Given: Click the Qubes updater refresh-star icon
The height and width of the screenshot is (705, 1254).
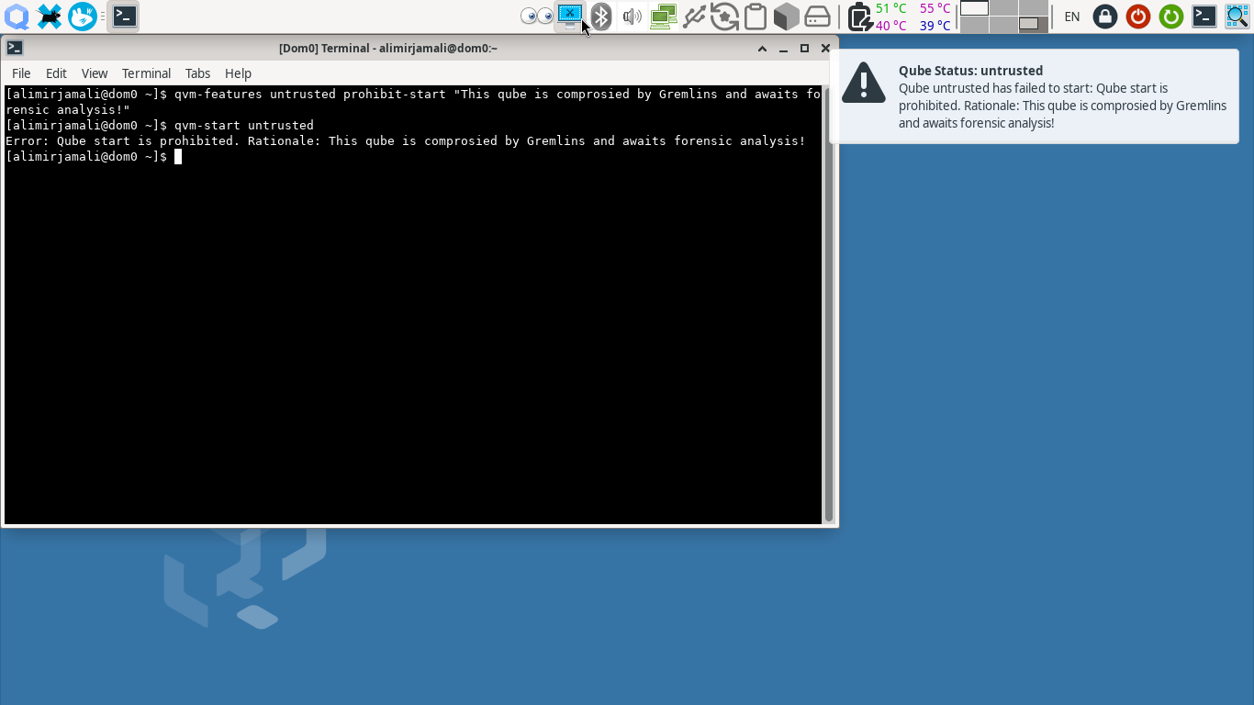Looking at the screenshot, I should tap(724, 17).
